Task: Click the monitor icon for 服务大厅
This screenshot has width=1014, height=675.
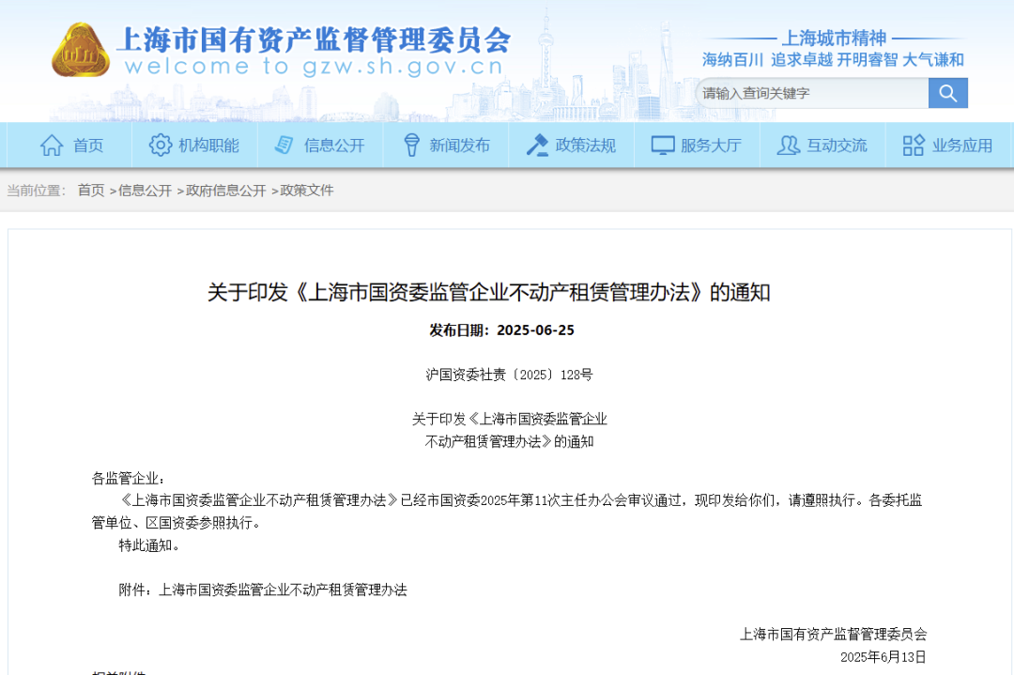Action: coord(663,146)
